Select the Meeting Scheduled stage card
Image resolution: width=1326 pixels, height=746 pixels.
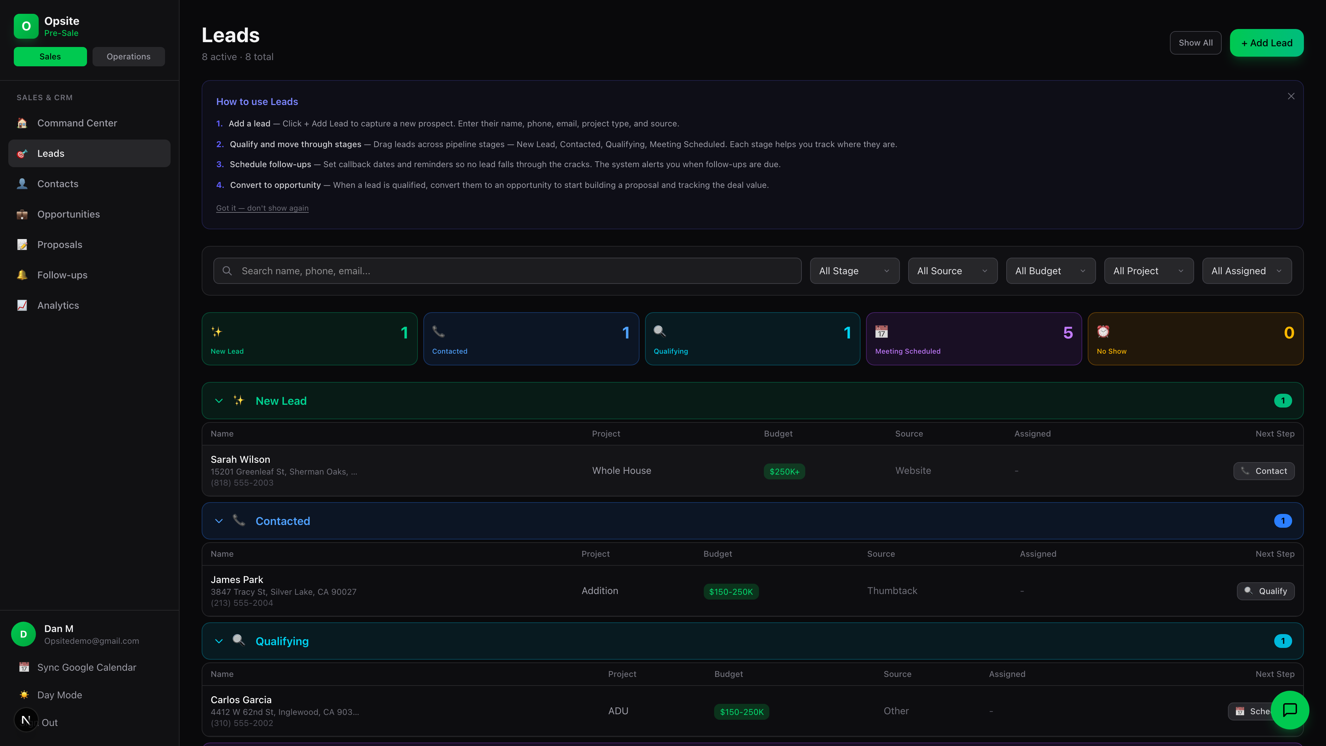tap(973, 338)
